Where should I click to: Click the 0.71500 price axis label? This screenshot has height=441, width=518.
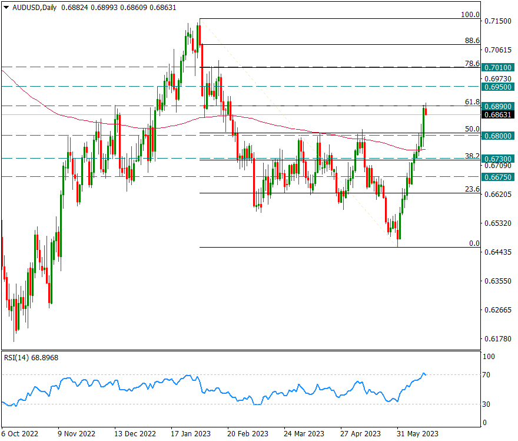pyautogui.click(x=498, y=21)
